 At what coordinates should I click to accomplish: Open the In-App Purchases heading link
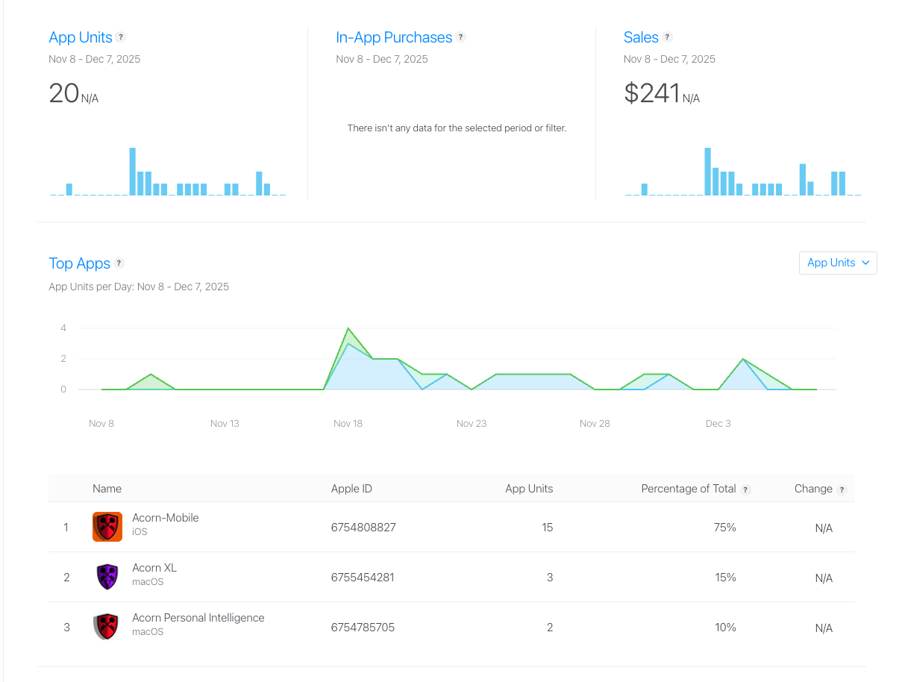(x=394, y=37)
